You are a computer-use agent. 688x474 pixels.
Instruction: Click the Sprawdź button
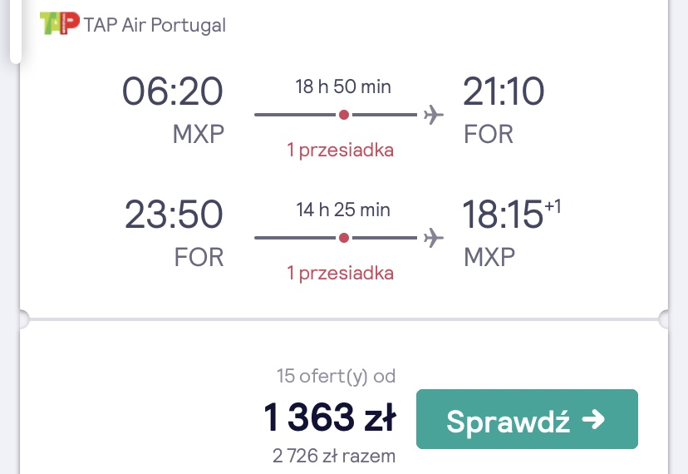527,419
